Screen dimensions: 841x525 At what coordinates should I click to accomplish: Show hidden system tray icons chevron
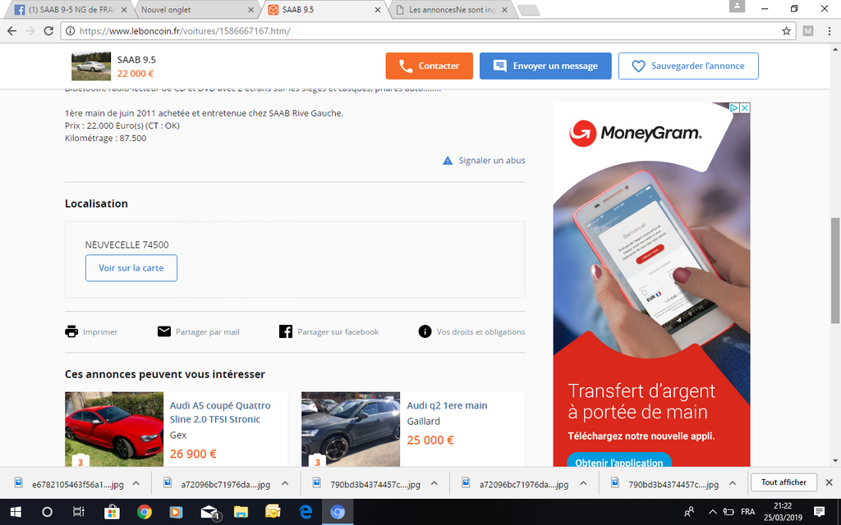click(712, 512)
